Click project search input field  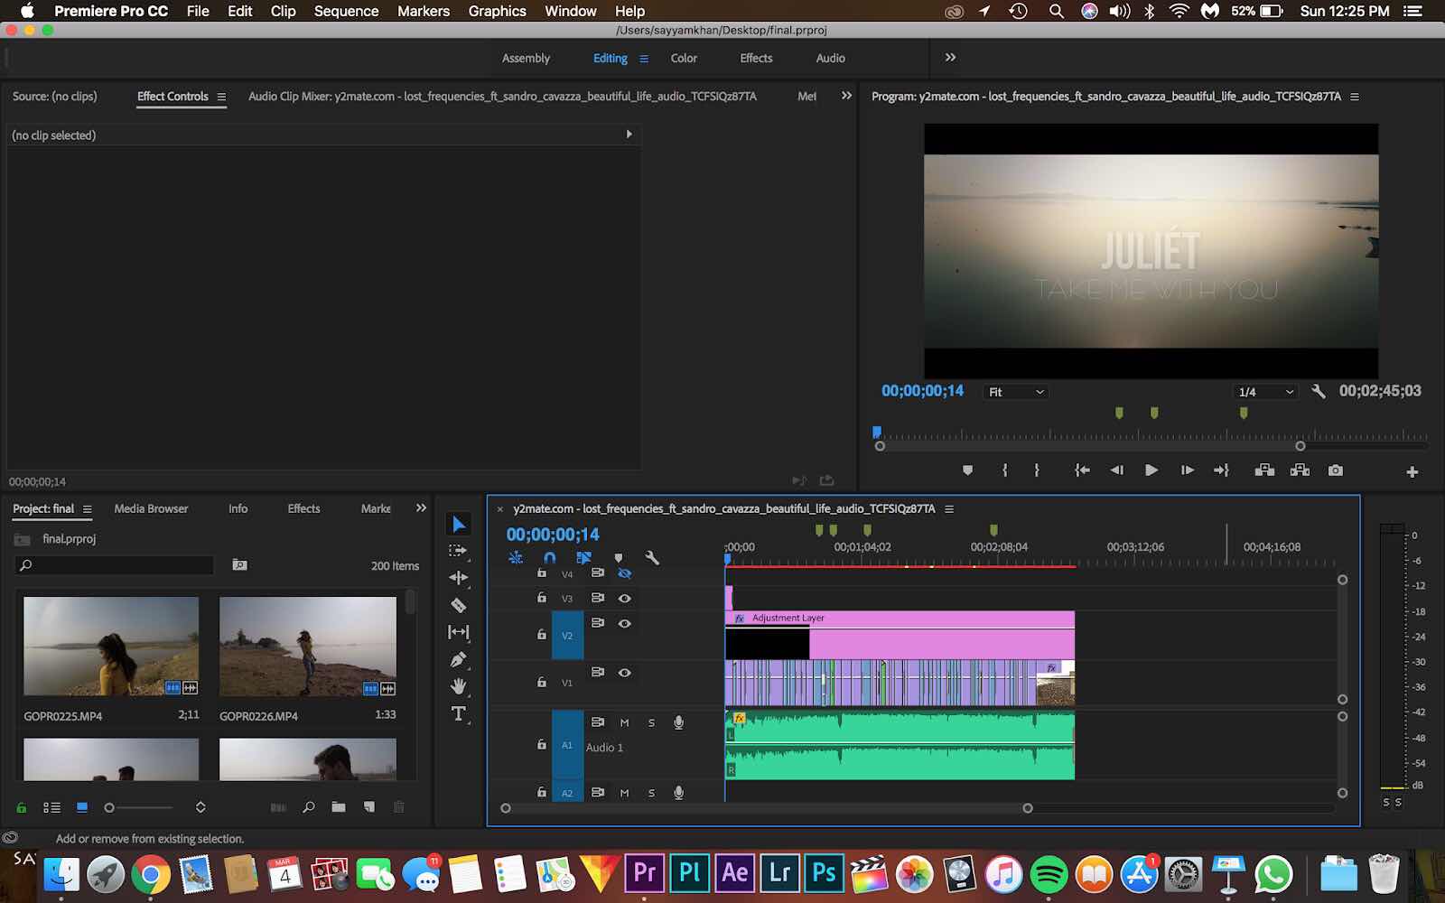pos(115,565)
